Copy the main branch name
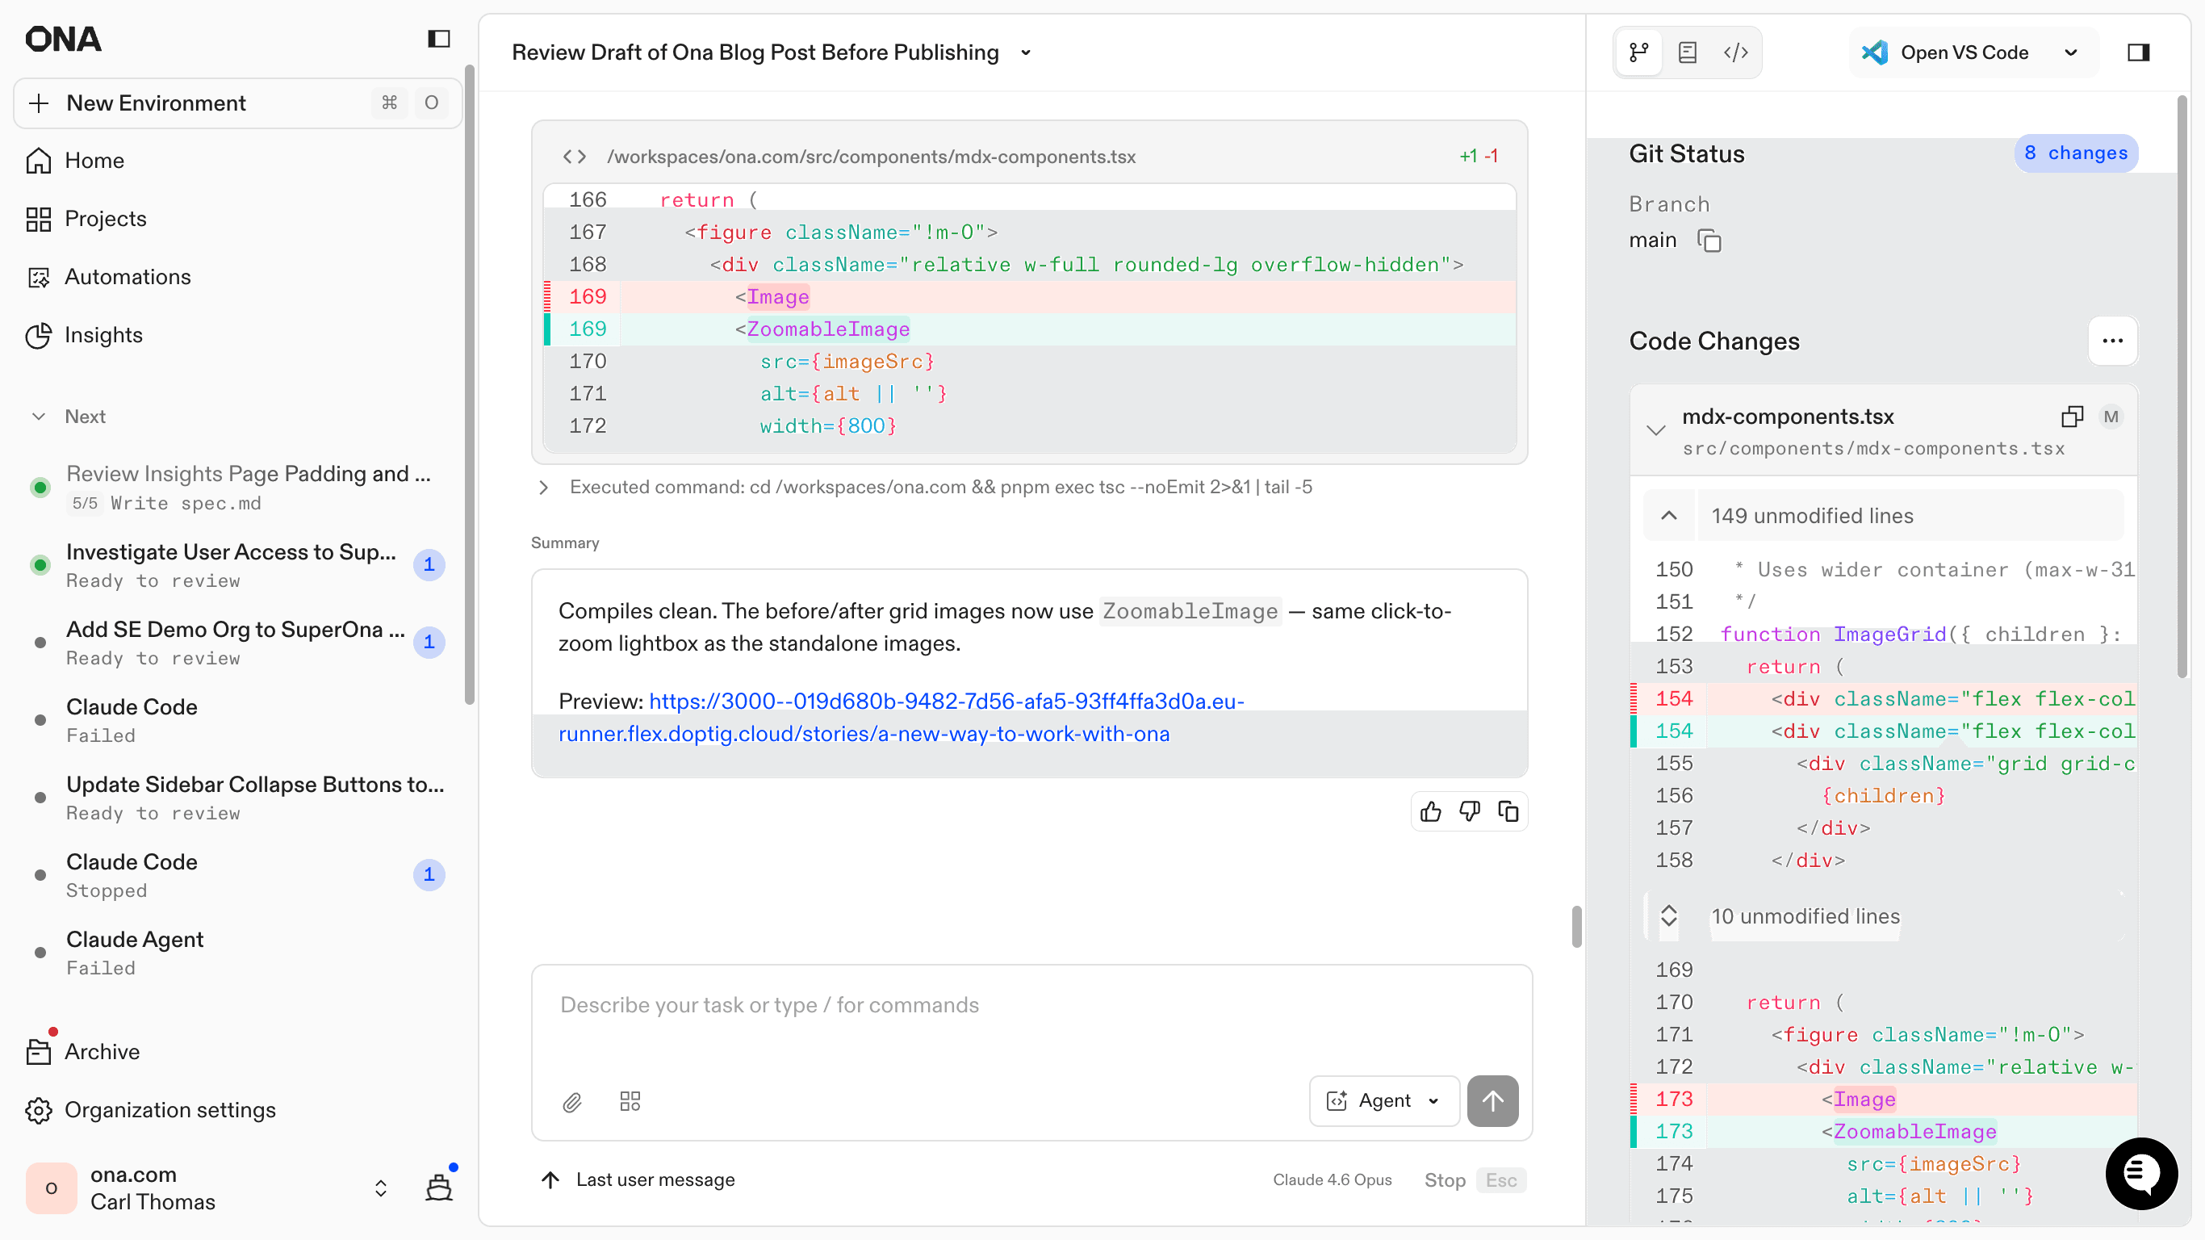The width and height of the screenshot is (2205, 1240). (x=1709, y=241)
